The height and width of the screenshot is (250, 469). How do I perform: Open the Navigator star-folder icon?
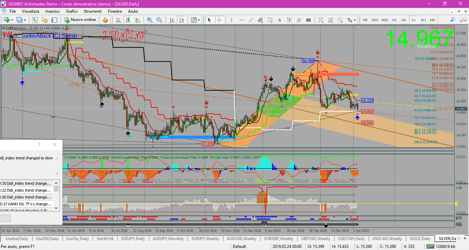(x=44, y=20)
